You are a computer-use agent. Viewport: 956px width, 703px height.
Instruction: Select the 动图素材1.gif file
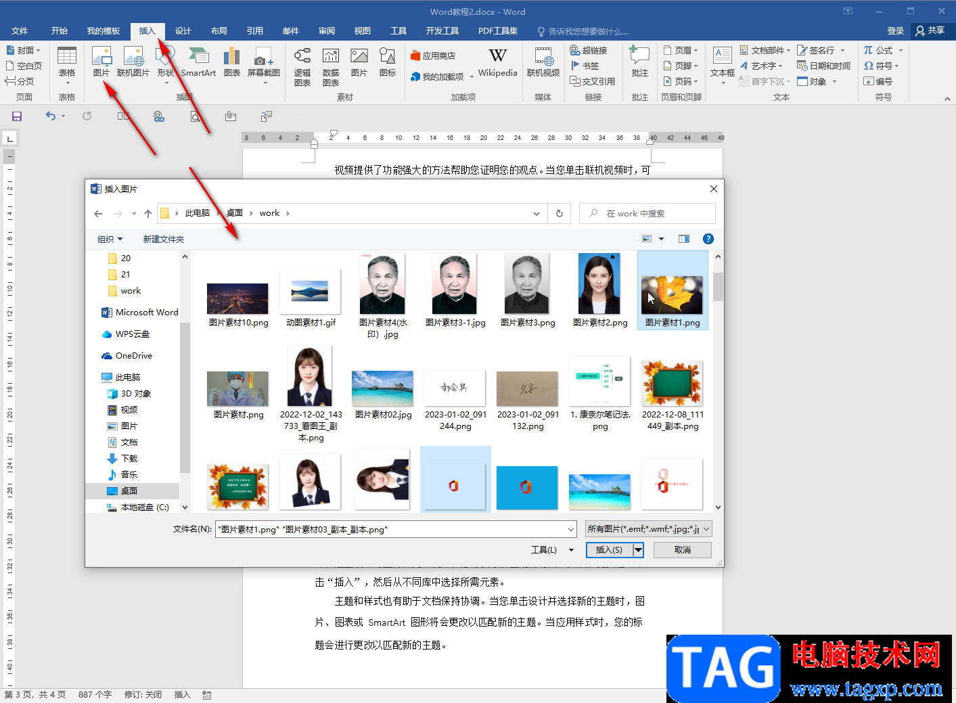(311, 298)
